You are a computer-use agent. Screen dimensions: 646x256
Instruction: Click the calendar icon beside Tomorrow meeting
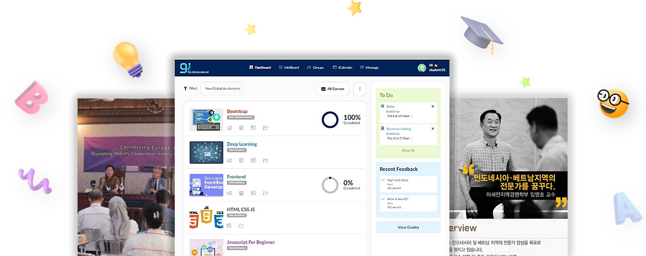(x=383, y=129)
